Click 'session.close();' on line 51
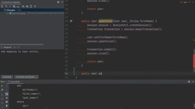This screenshot has height=109, width=195. 98,53
